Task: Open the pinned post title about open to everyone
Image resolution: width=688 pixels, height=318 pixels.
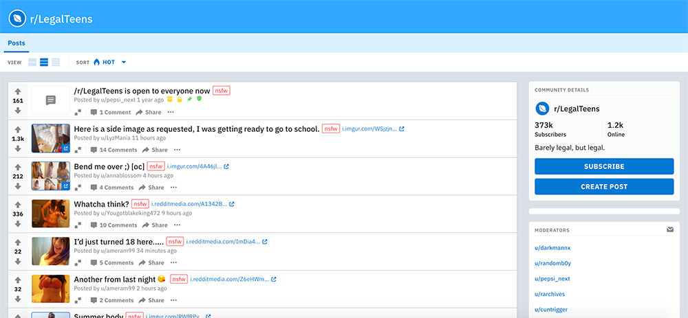Action: [142, 91]
